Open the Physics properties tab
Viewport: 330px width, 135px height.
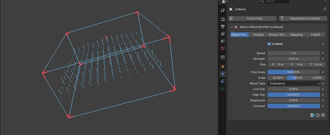pos(223,74)
